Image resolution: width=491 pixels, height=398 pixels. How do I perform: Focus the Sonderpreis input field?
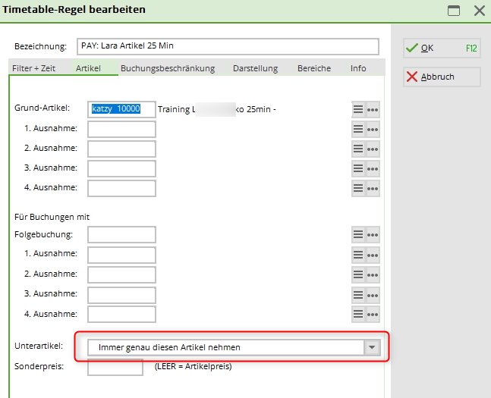115,367
